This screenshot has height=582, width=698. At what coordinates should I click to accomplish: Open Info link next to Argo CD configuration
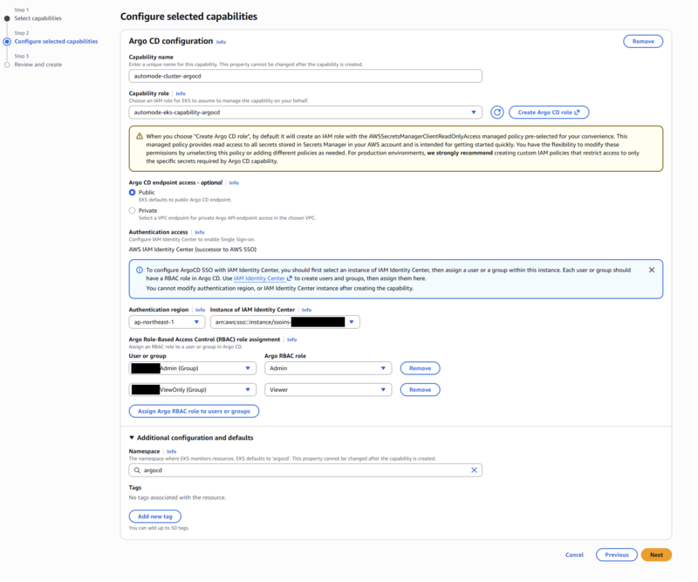222,42
